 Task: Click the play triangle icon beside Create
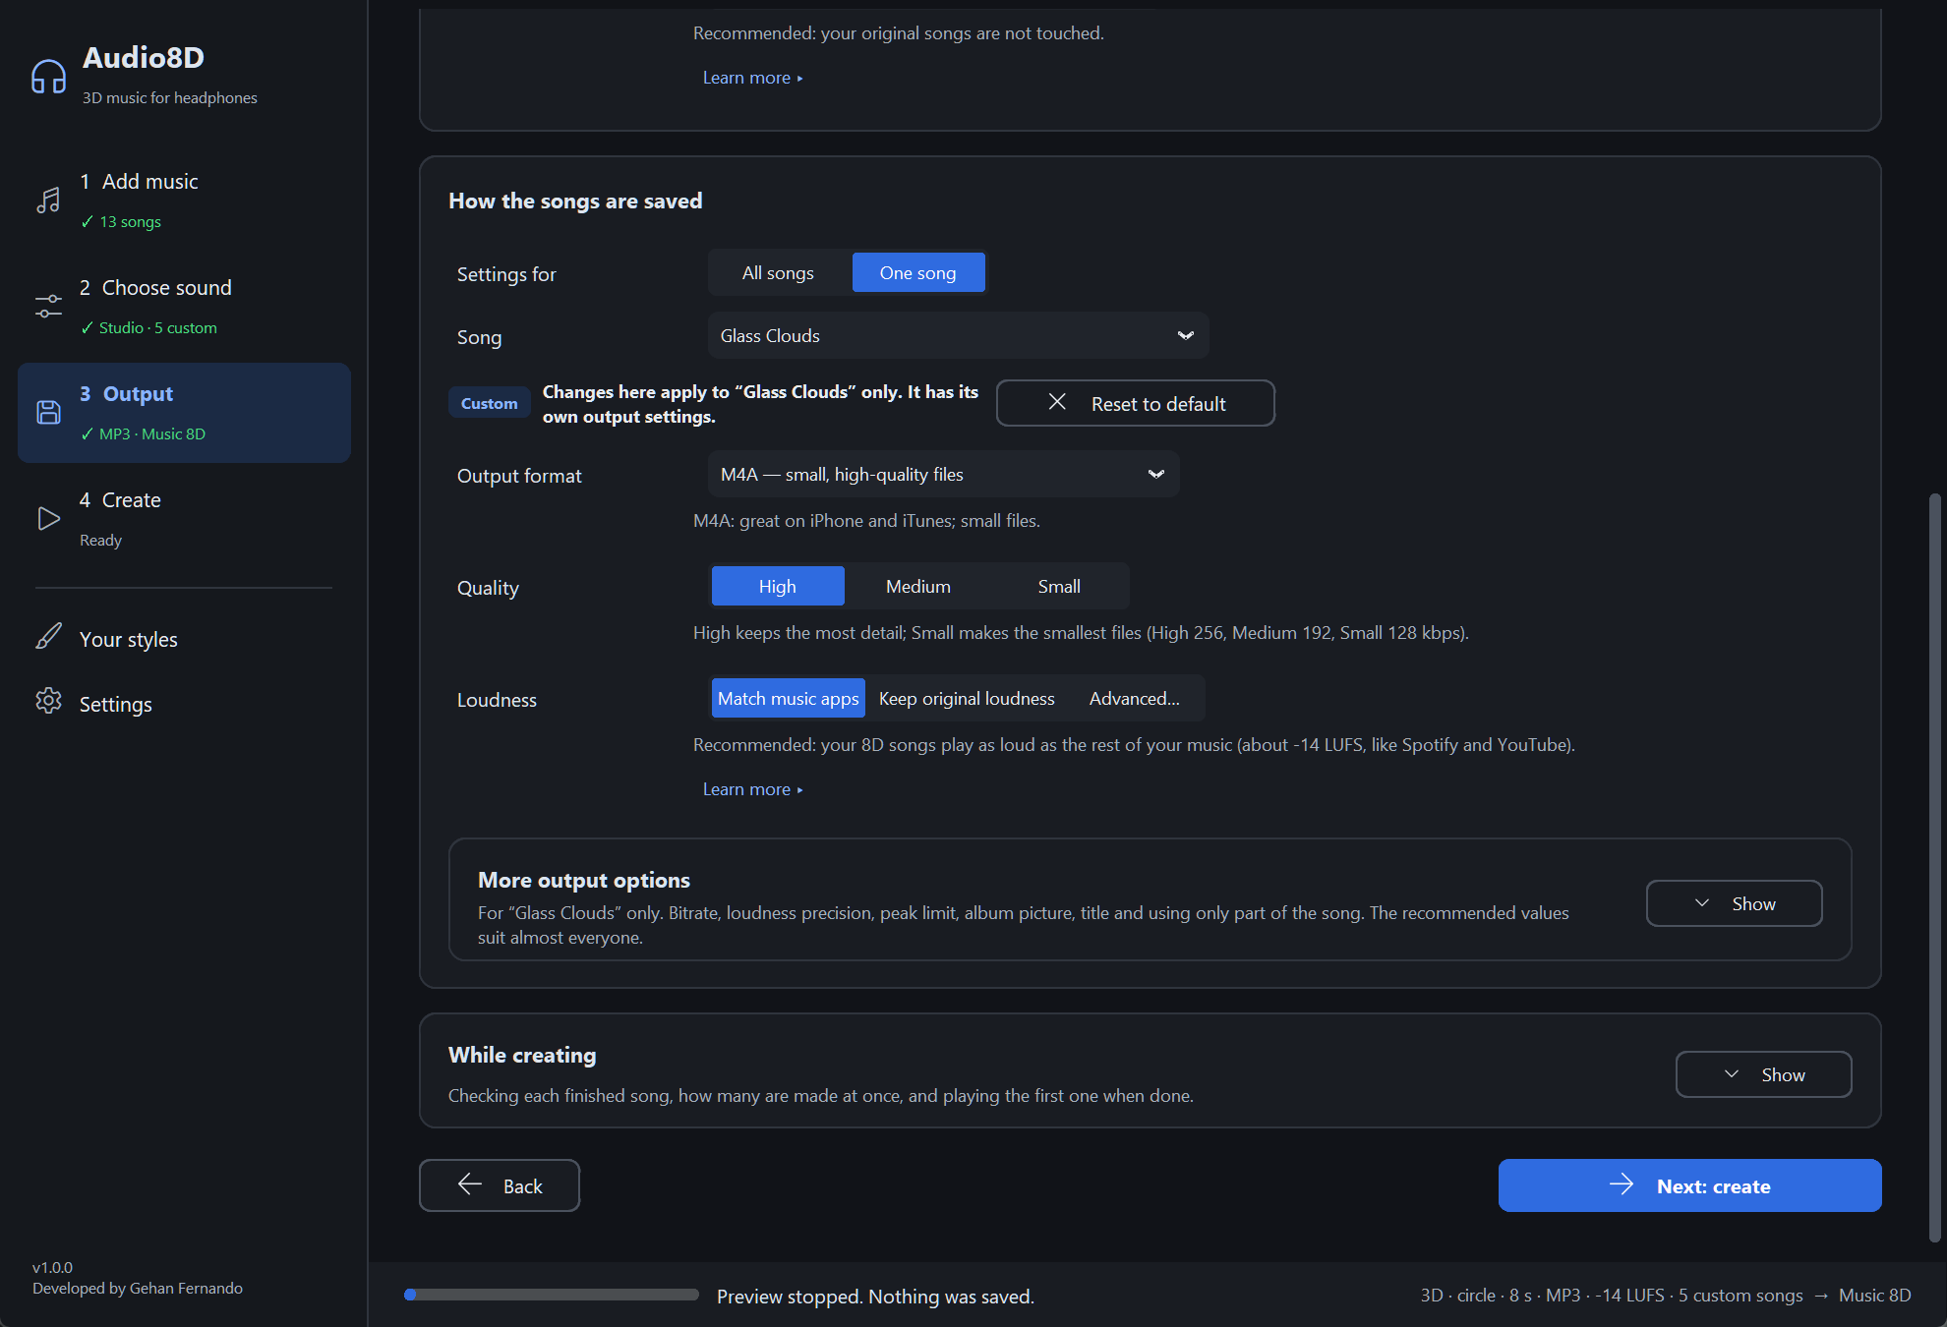pyautogui.click(x=48, y=519)
